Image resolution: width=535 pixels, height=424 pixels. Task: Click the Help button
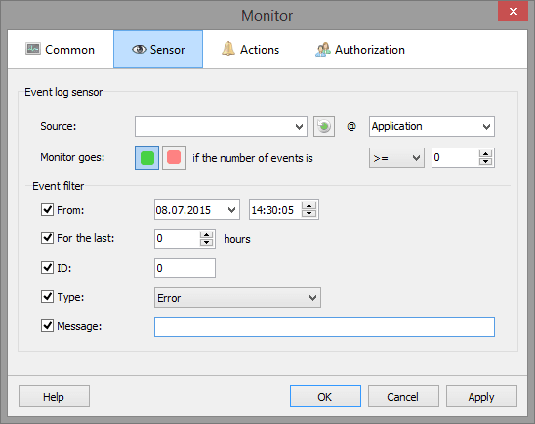pyautogui.click(x=54, y=397)
